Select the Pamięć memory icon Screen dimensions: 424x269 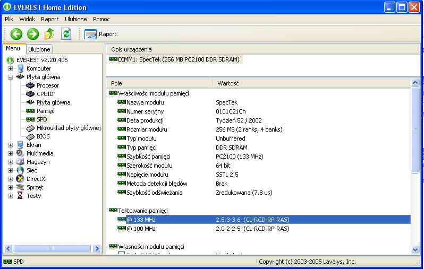tap(30, 111)
